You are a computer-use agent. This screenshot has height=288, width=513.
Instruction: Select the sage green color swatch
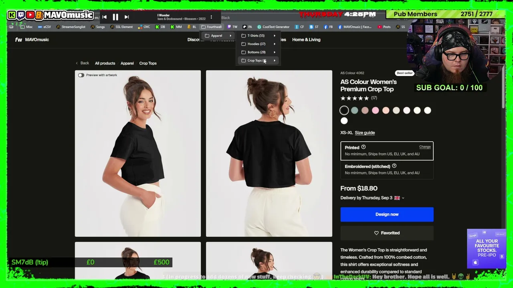pyautogui.click(x=355, y=110)
